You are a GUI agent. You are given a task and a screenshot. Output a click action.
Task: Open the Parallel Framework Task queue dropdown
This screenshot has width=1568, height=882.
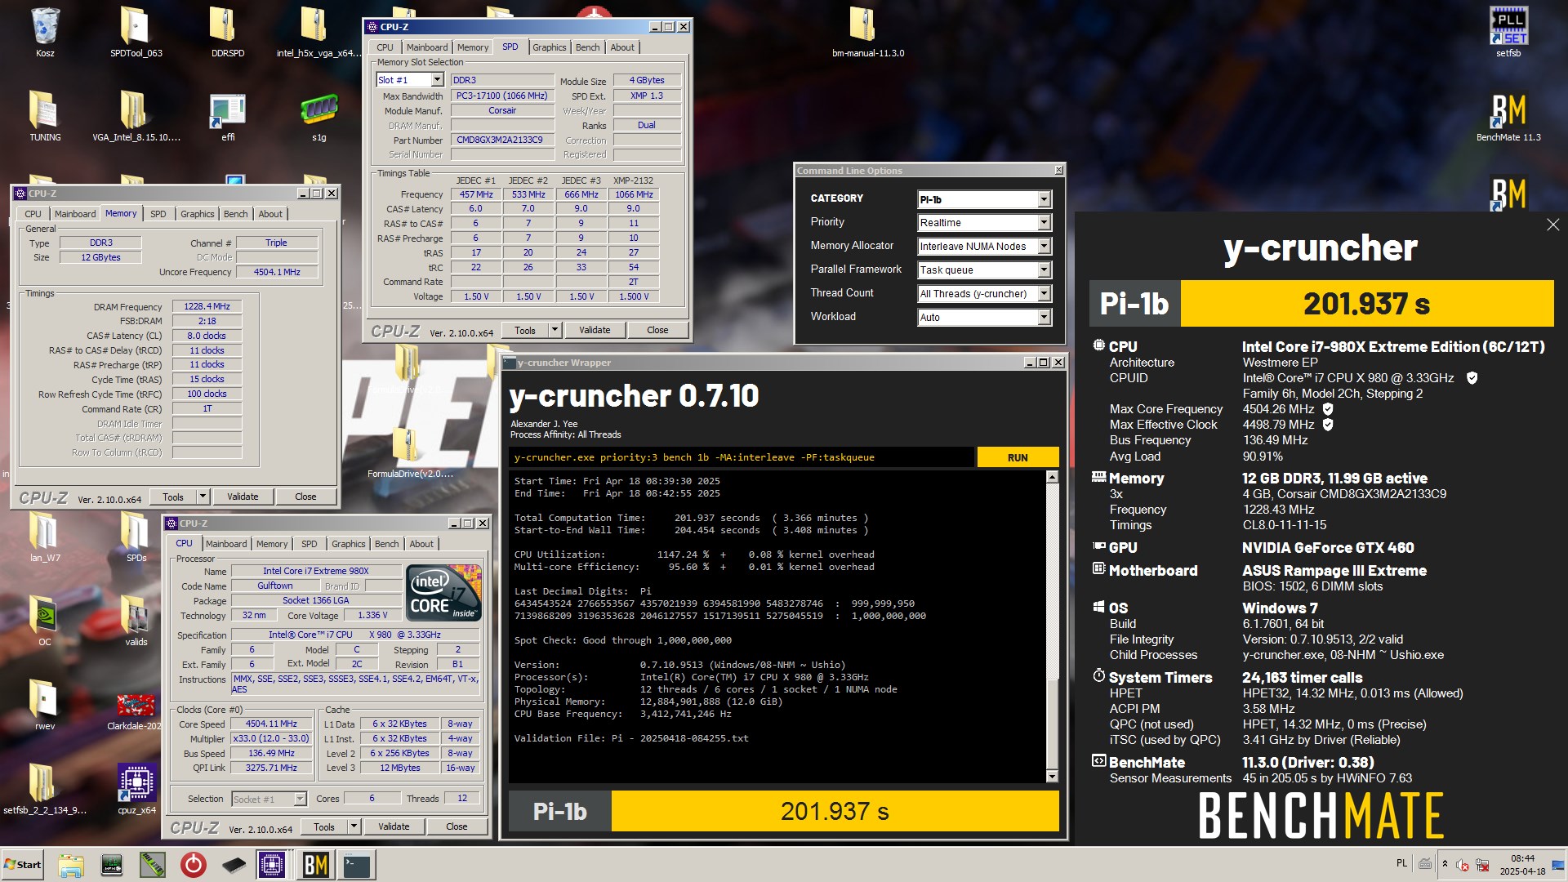(1044, 270)
